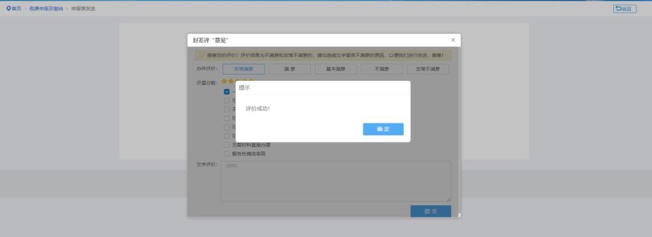Check the 服务热情效率高 checkbox
Image resolution: width=652 pixels, height=237 pixels.
tap(226, 154)
